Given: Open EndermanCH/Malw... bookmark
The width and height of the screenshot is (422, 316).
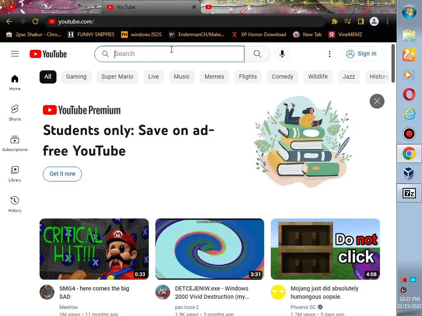Looking at the screenshot, I should click(197, 35).
